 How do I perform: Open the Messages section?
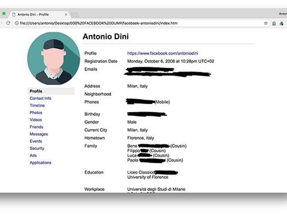point(38,134)
